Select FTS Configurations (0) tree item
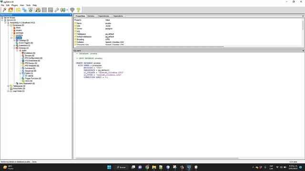 click(x=33, y=58)
